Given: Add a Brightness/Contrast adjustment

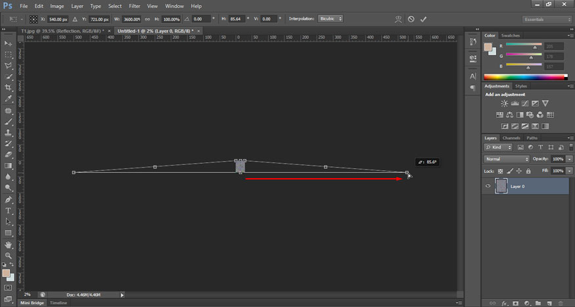Looking at the screenshot, I should pyautogui.click(x=504, y=103).
